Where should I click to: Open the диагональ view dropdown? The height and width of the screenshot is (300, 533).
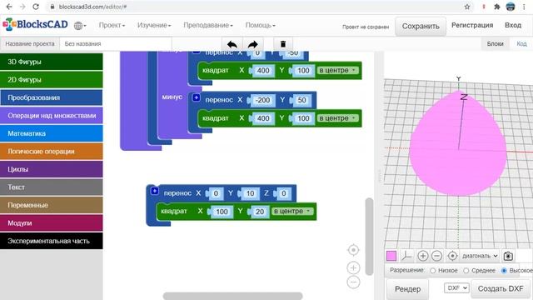coord(480,256)
